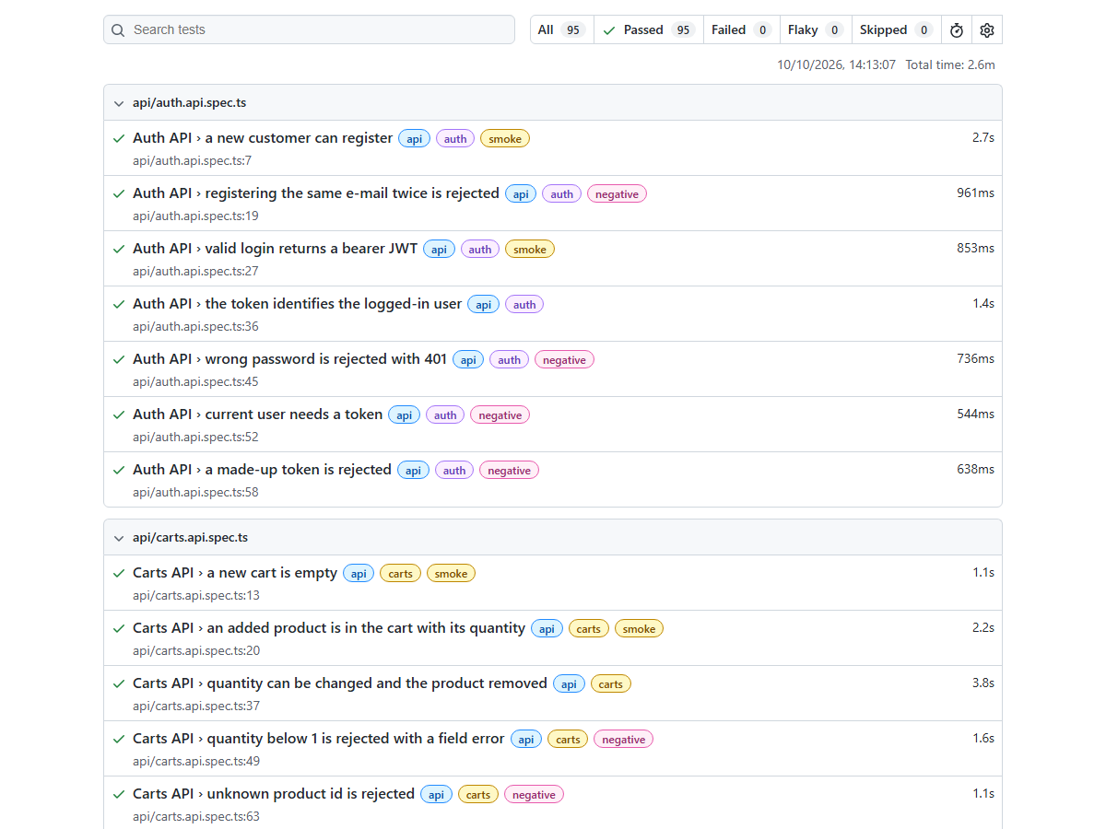The image size is (1106, 829).
Task: Open test "wrong password is rejected with 401"
Action: pyautogui.click(x=289, y=359)
